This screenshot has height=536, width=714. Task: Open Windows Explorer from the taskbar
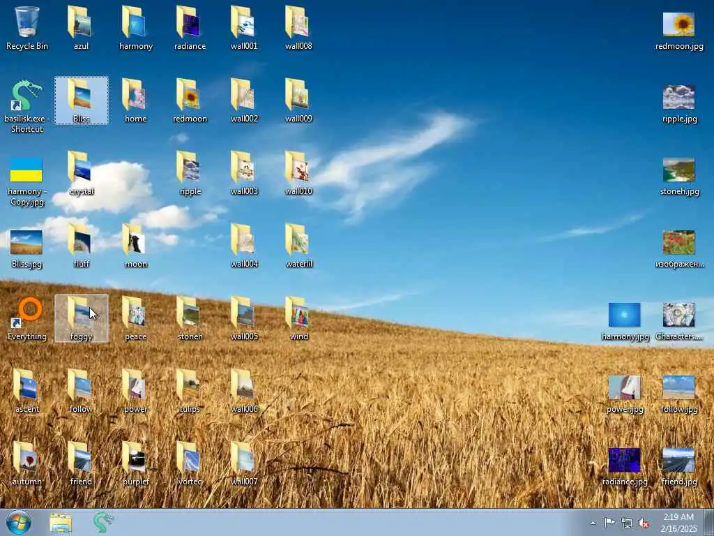[61, 523]
